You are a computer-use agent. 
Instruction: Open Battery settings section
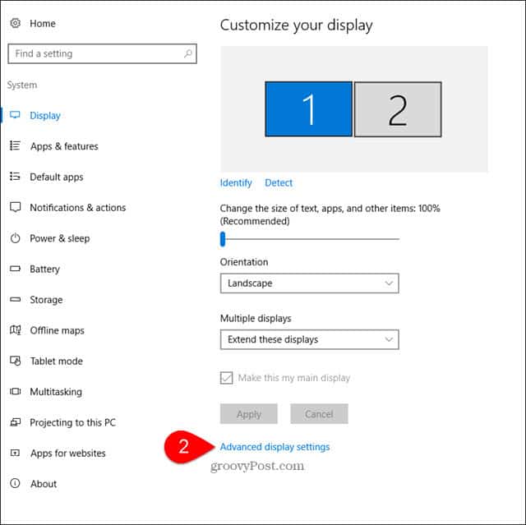44,269
